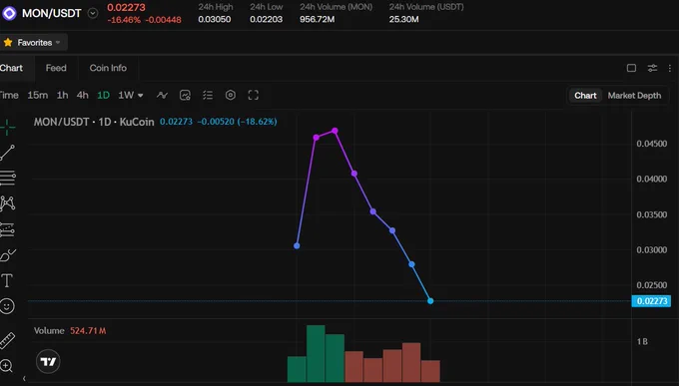Click the 0.04500 price axis label
This screenshot has width=679, height=386.
click(652, 144)
